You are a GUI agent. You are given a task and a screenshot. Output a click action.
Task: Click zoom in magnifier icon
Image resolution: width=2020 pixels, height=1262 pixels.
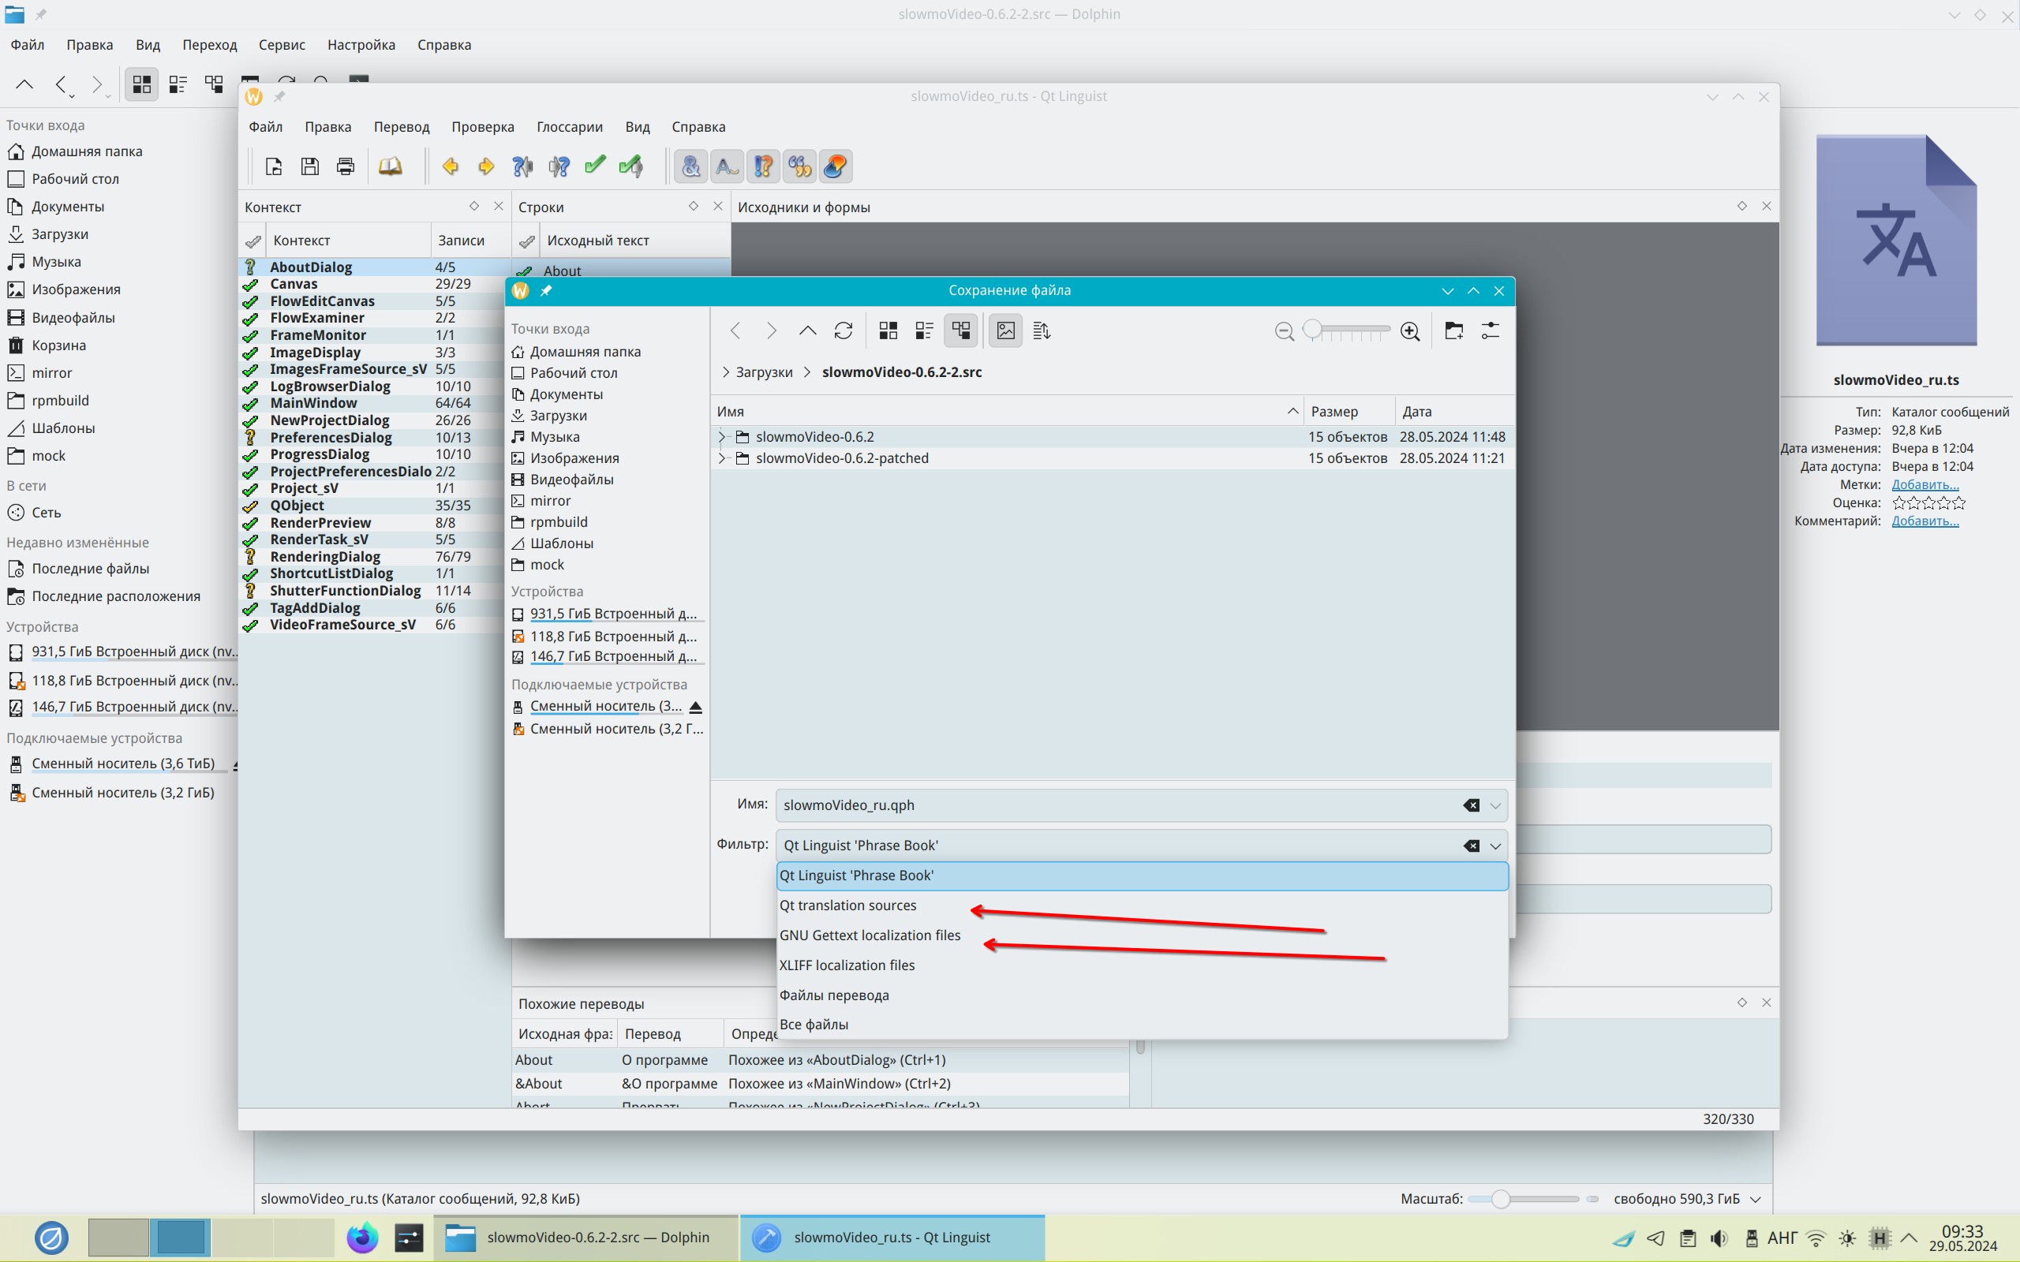coord(1410,331)
